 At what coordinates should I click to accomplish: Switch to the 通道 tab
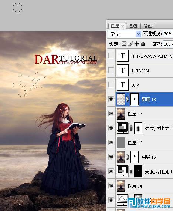coord(133,26)
